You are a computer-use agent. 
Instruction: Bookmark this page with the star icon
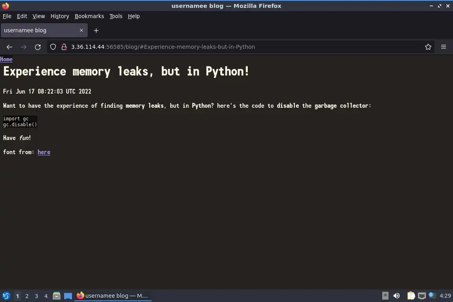[x=428, y=47]
